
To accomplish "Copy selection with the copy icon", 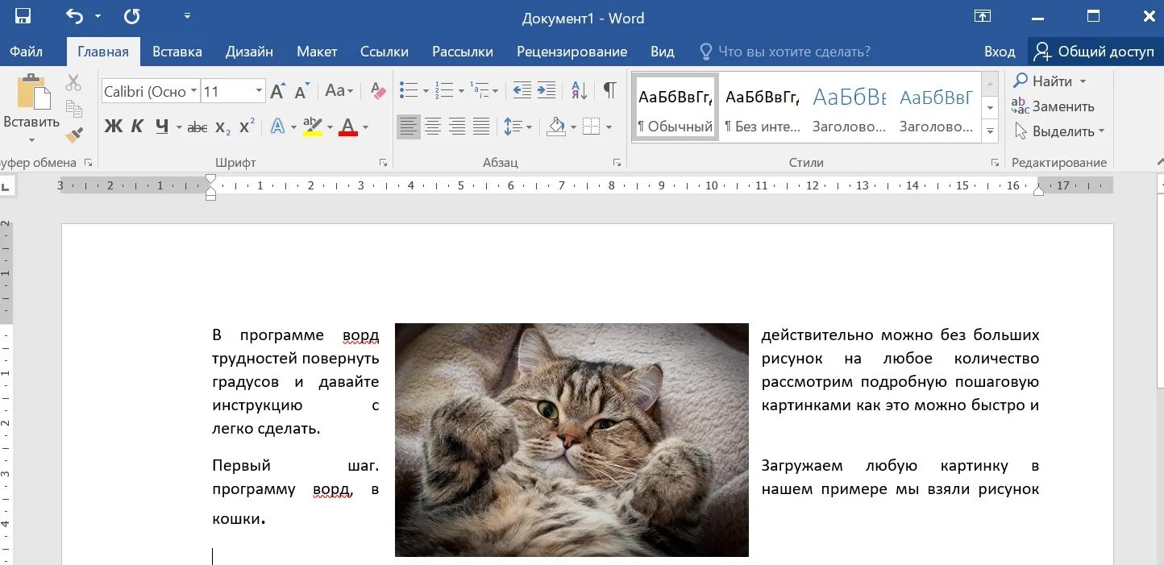I will [74, 109].
